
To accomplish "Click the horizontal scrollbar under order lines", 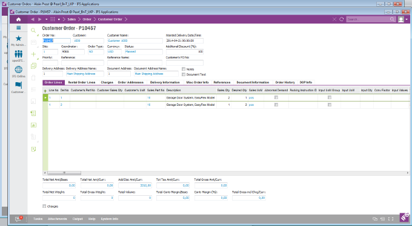I will (x=226, y=173).
